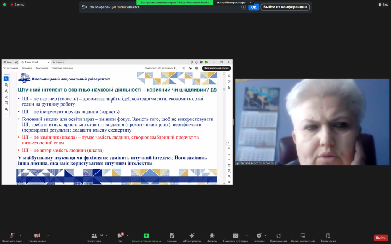This screenshot has height=244, width=391.
Task: Click the green Демонстрация экрана share icon
Action: [146, 236]
